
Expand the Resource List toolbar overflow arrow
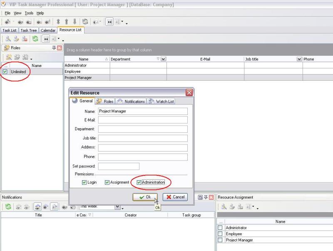pyautogui.click(x=63, y=40)
